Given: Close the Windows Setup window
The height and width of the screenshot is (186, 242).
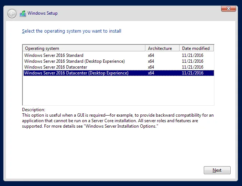Looking at the screenshot, I should (228, 8).
